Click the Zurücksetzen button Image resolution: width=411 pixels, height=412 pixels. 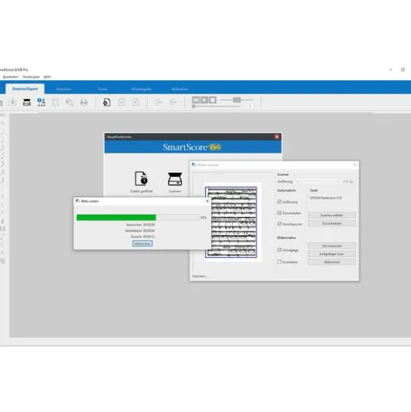332,223
